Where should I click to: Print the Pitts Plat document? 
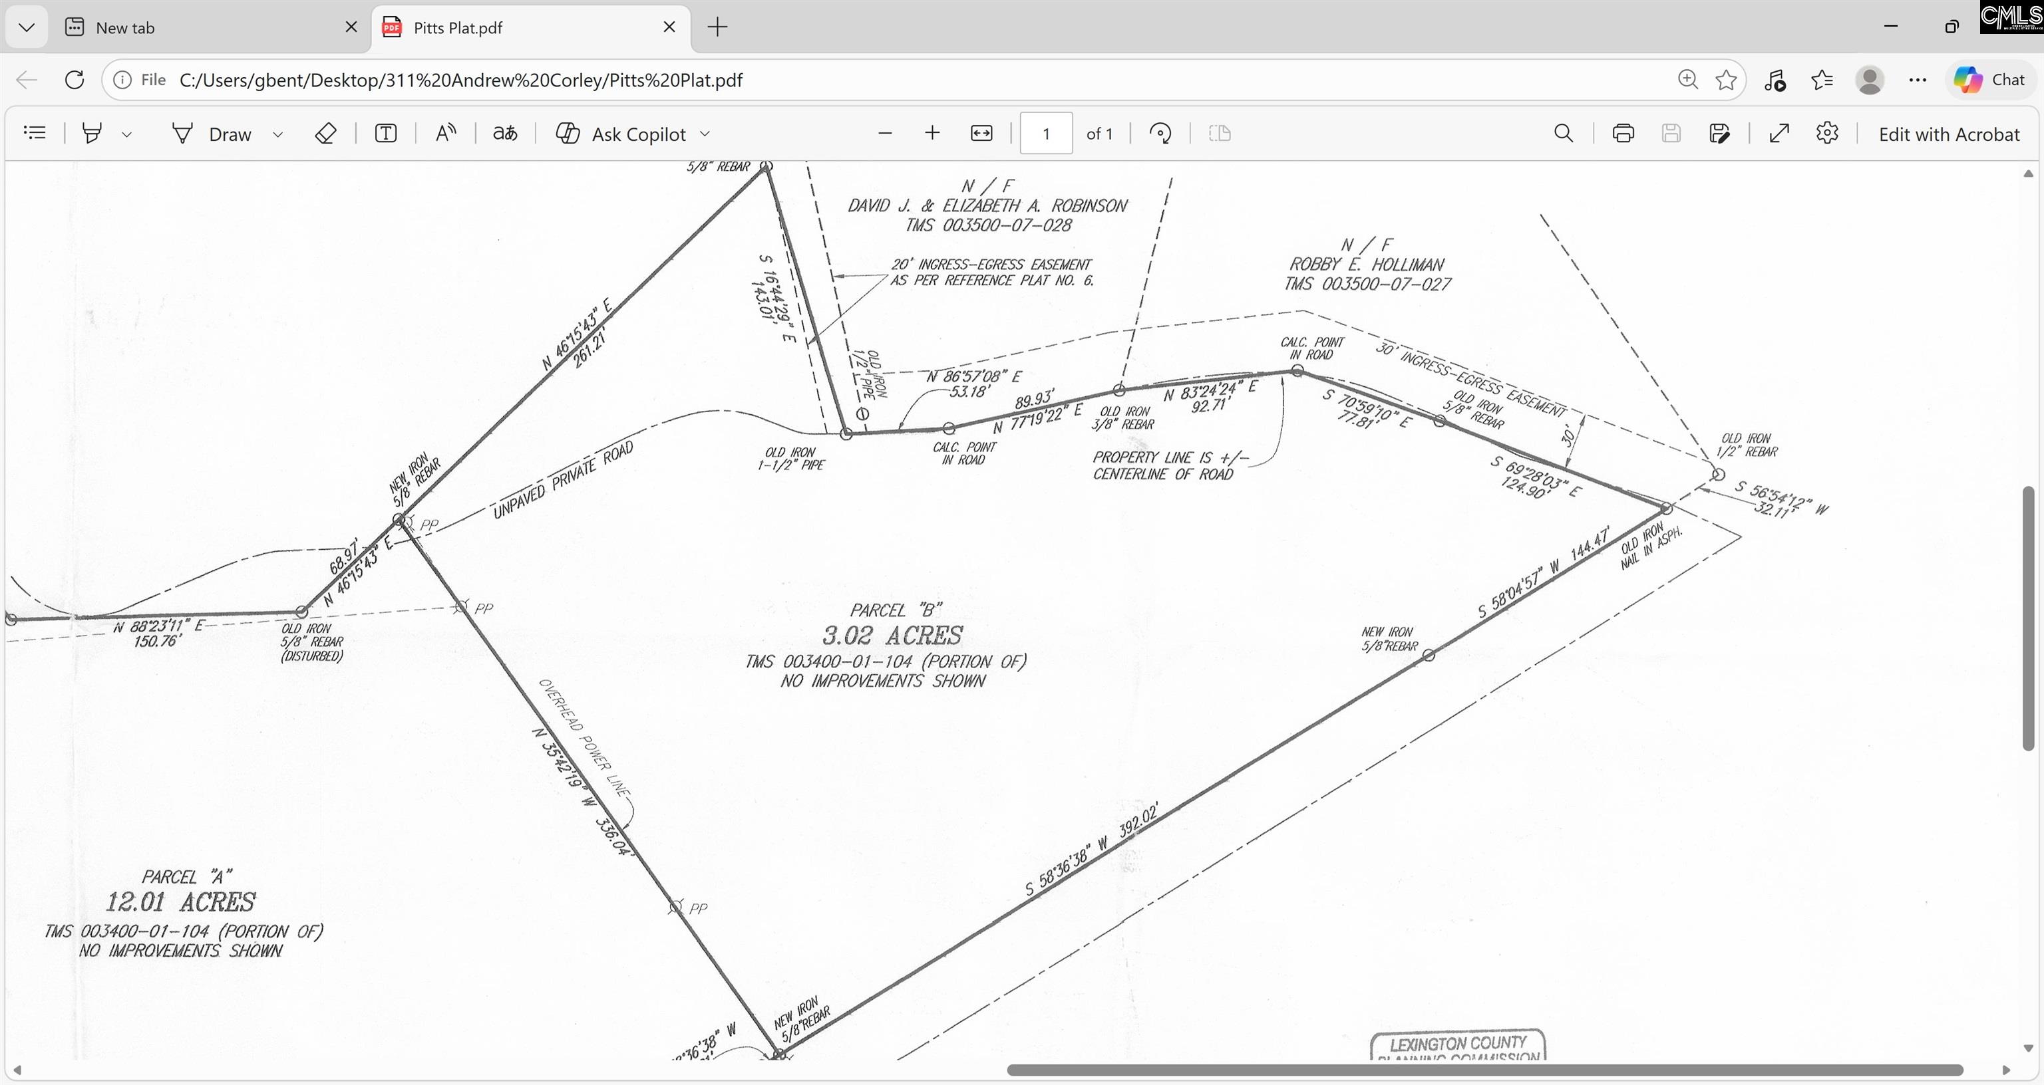pyautogui.click(x=1623, y=133)
